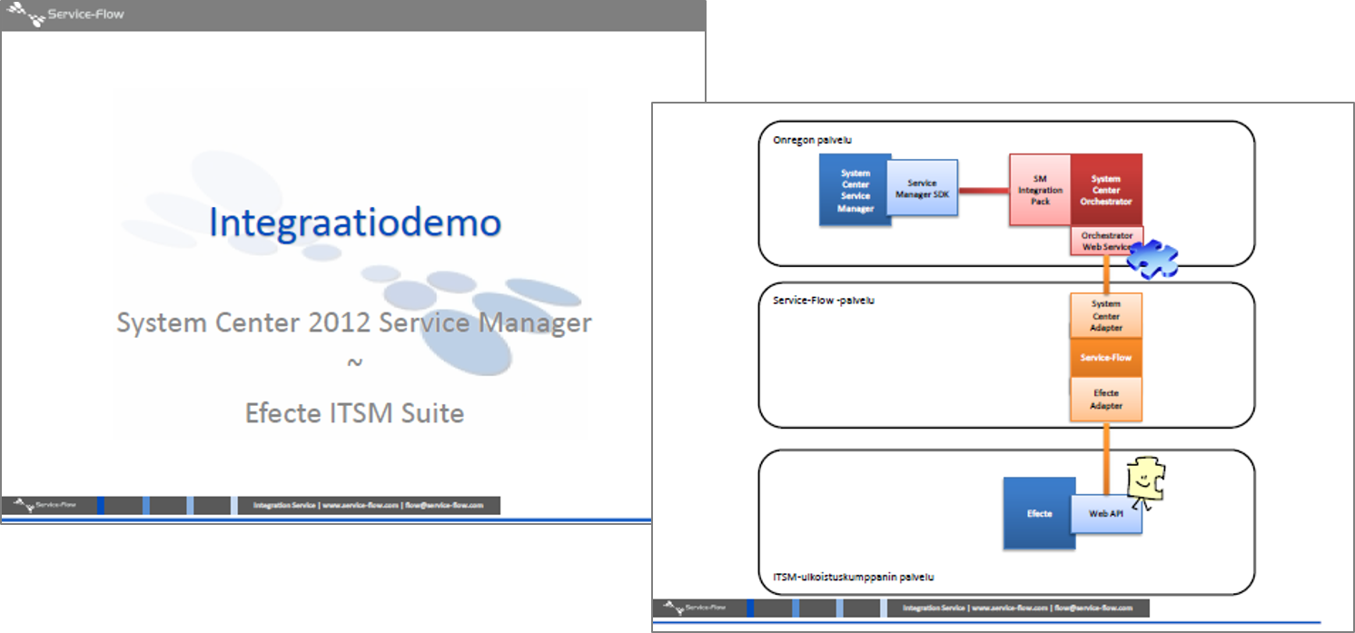Click the Service-Flow footer logo on the diagram slide

[699, 608]
